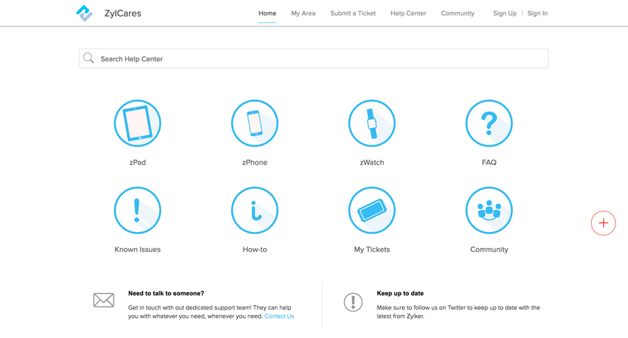Viewport: 628px width, 338px height.
Task: Open the My Tickets ticket icon
Action: [372, 210]
